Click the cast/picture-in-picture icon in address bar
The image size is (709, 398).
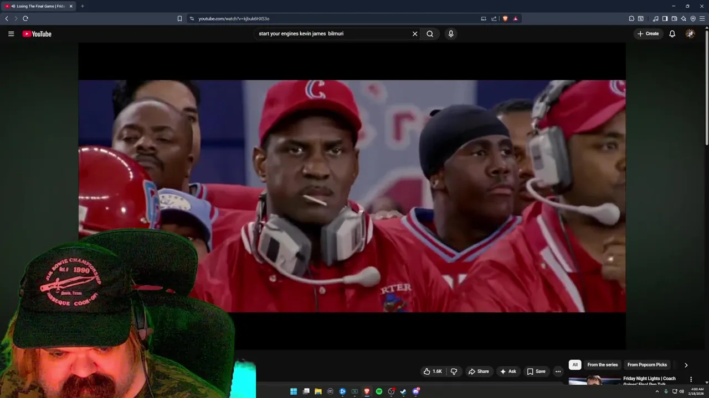click(x=484, y=18)
